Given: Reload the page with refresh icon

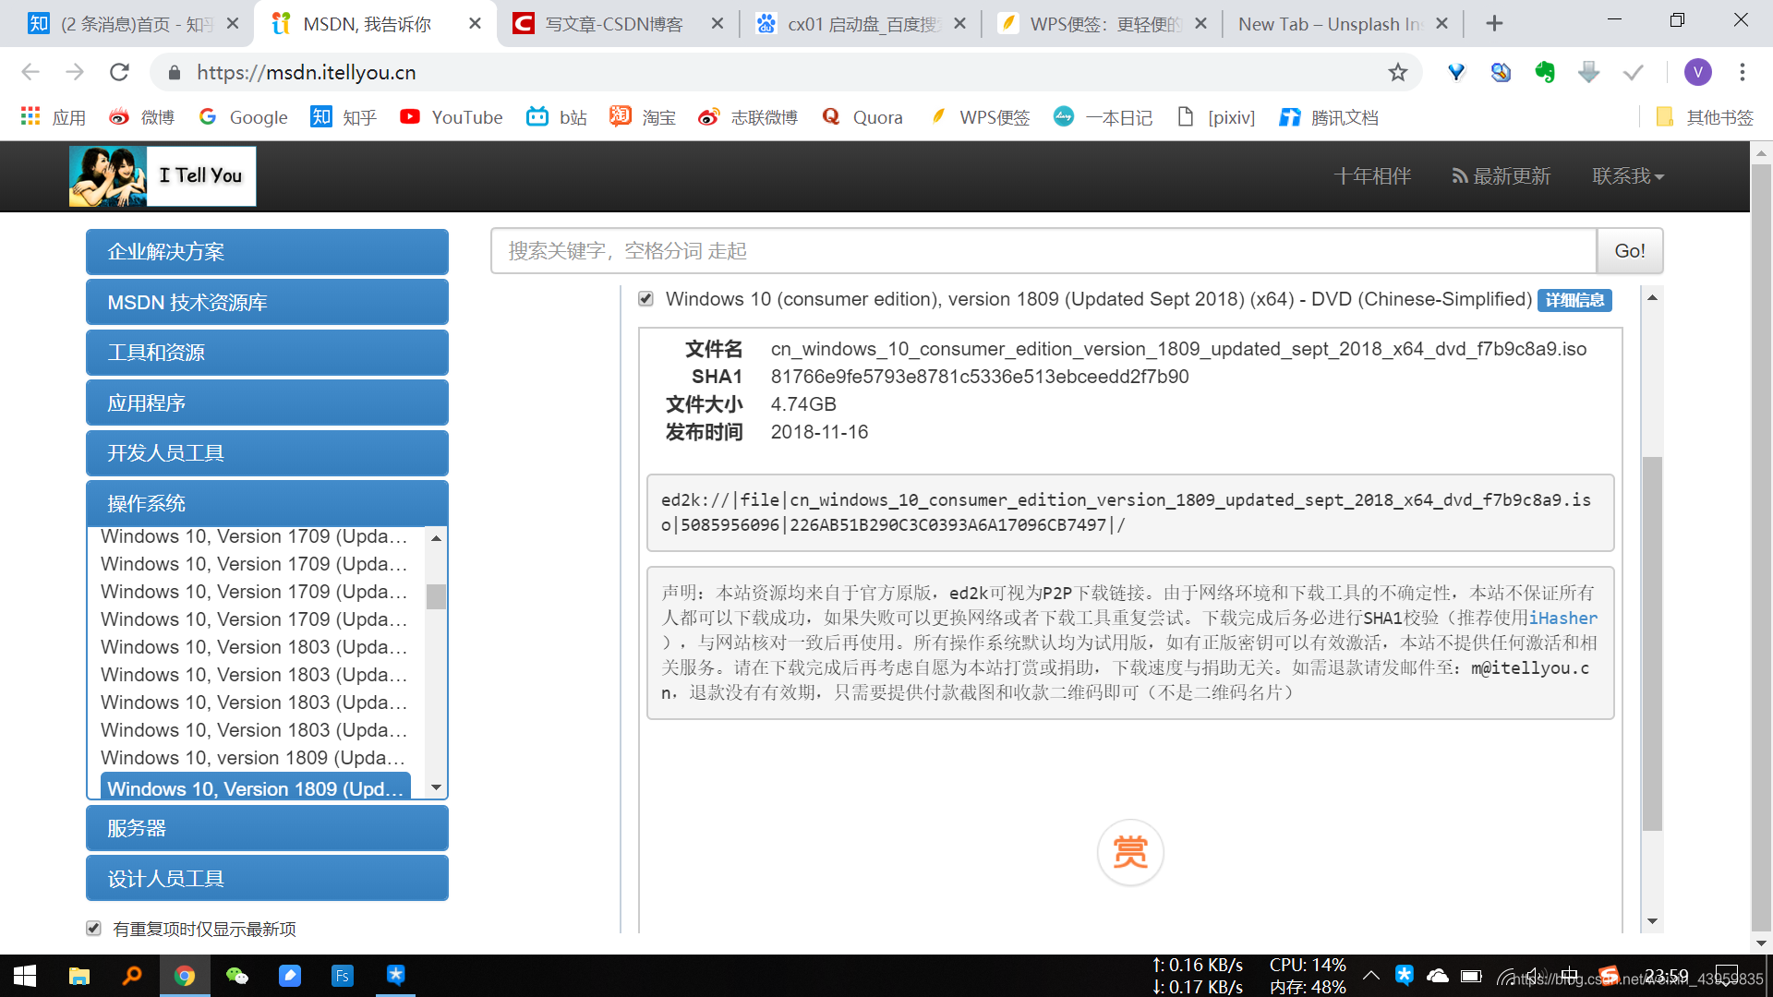Looking at the screenshot, I should pyautogui.click(x=119, y=72).
